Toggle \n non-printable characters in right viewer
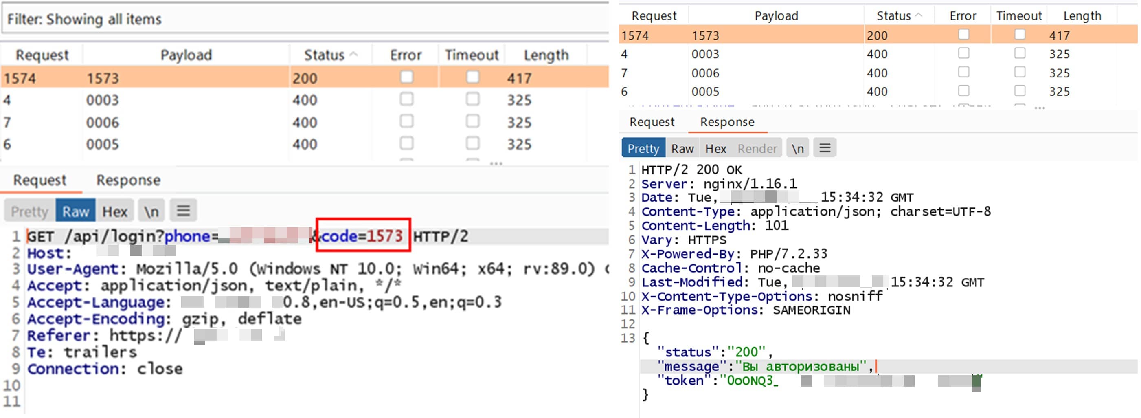 [x=798, y=148]
